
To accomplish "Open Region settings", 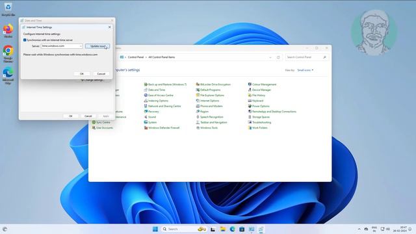I will coord(202,112).
